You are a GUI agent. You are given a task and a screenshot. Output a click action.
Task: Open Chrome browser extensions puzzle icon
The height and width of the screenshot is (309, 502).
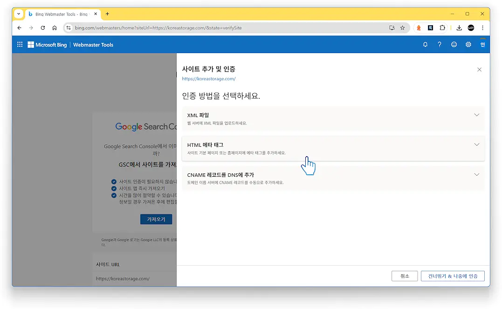[442, 27]
